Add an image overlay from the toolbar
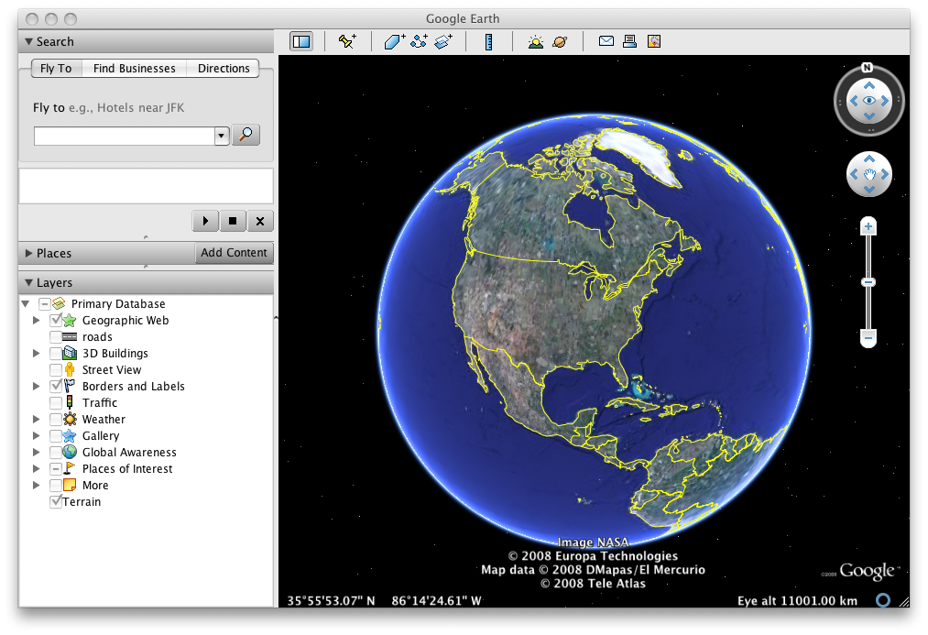 443,41
